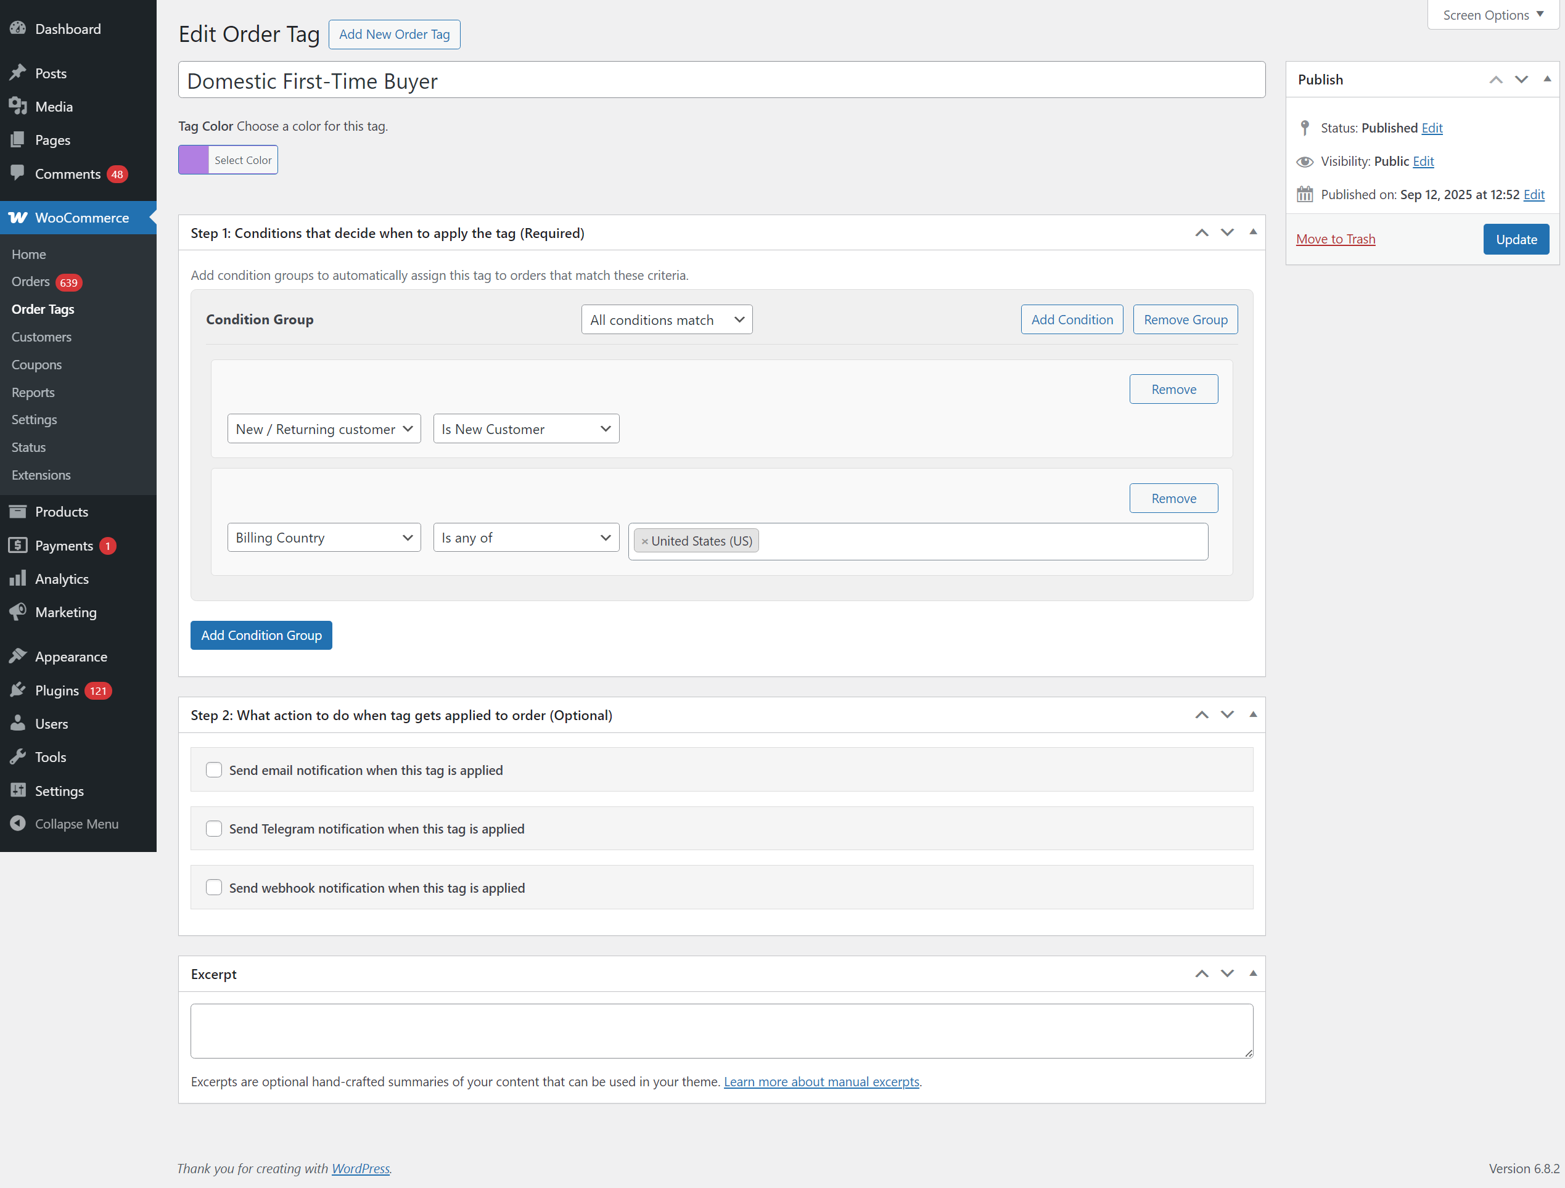Image resolution: width=1565 pixels, height=1188 pixels.
Task: Select the Analytics bar-chart icon
Action: 18,579
